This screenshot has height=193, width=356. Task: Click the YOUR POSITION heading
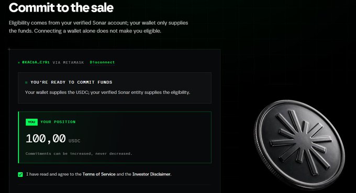tap(58, 122)
